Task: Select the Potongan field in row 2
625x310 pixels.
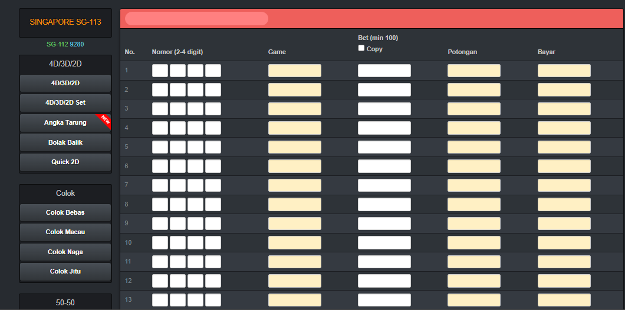Action: (473, 89)
